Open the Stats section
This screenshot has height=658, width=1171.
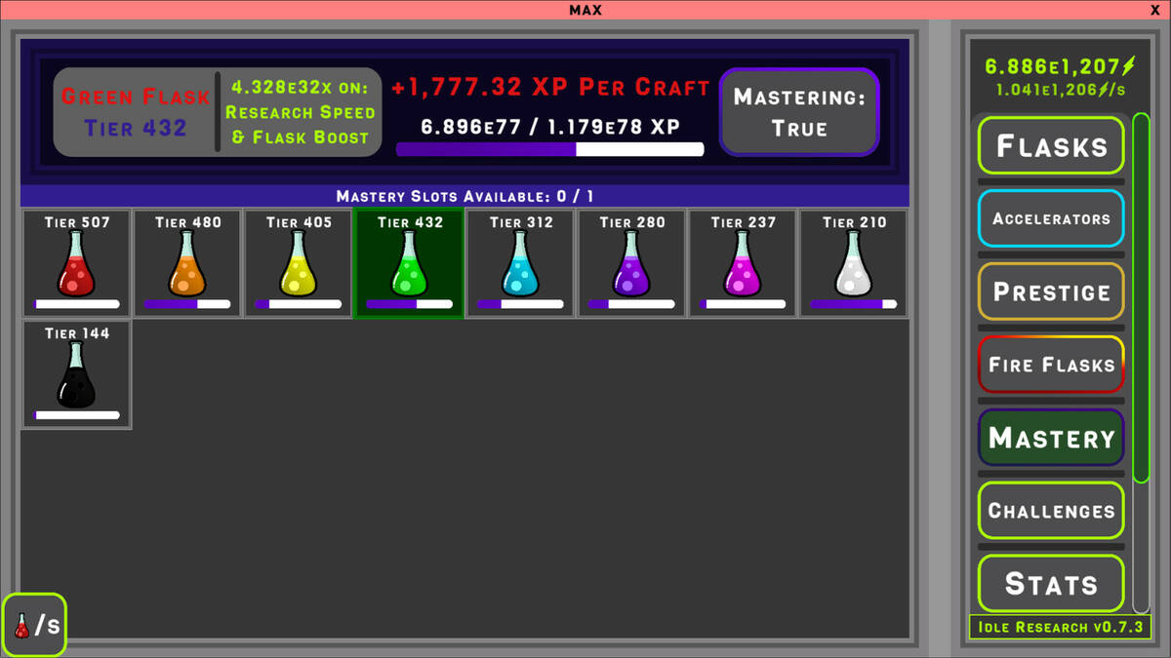[1051, 583]
